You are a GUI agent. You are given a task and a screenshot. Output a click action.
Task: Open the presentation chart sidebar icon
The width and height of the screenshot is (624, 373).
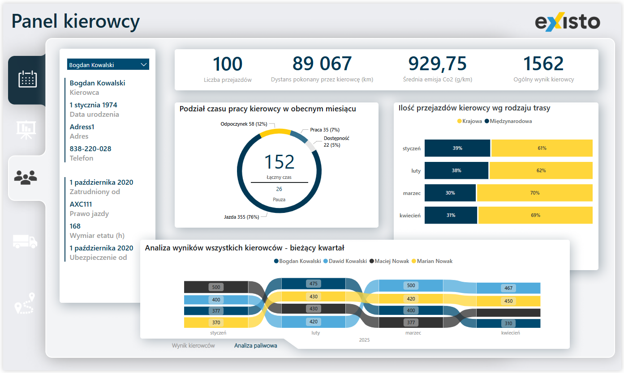(x=26, y=129)
